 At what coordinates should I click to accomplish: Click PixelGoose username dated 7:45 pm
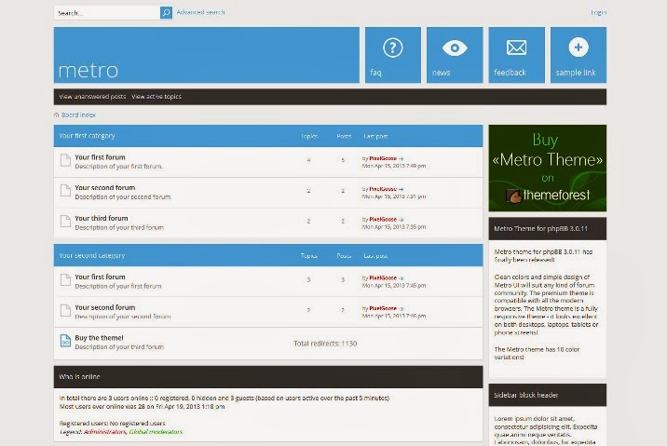click(383, 278)
